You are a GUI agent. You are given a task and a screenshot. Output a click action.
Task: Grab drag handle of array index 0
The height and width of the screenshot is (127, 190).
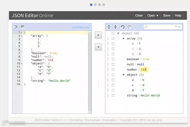tap(108, 44)
